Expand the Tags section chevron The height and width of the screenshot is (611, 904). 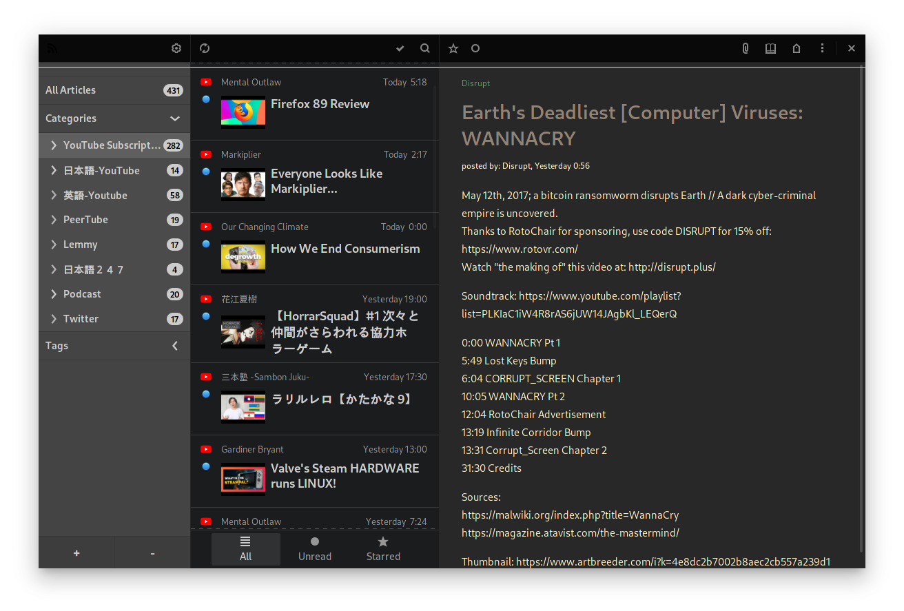(175, 346)
